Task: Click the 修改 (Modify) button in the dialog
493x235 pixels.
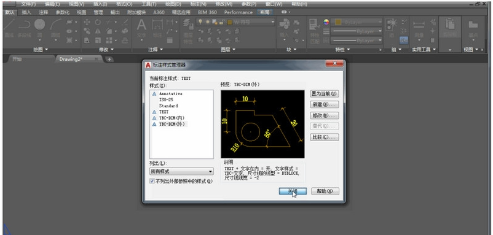Action: [x=325, y=115]
